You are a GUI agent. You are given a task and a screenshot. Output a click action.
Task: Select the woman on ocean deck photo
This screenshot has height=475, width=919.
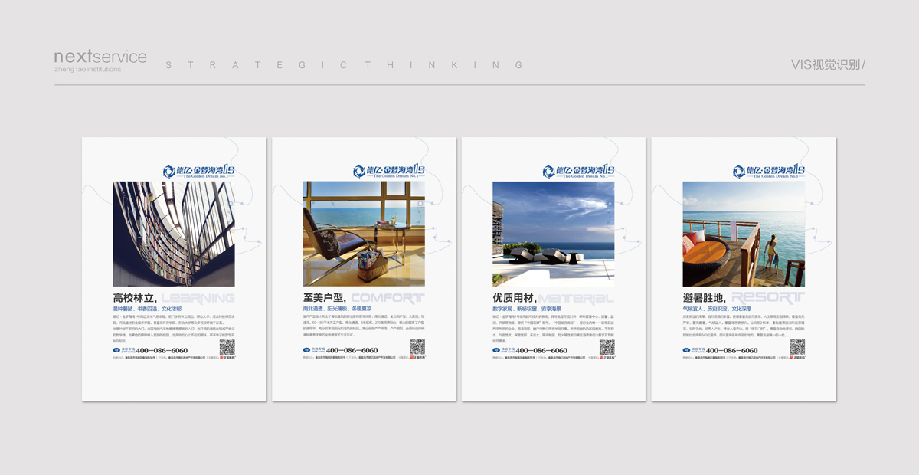click(x=744, y=234)
